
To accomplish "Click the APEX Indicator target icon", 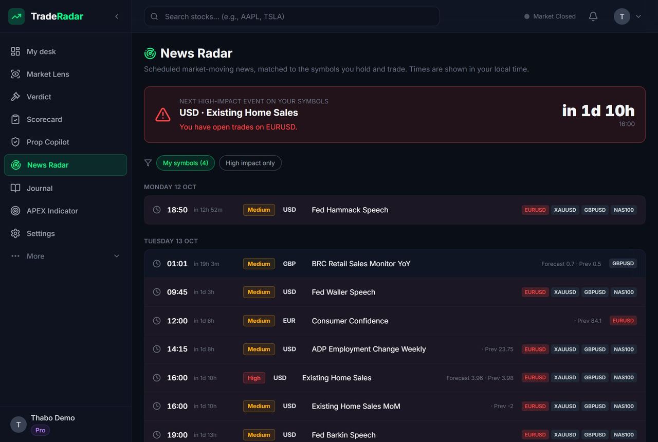I will click(x=15, y=211).
